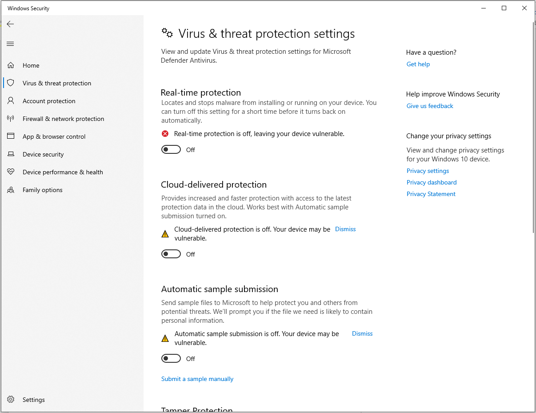
Task: Click the Family options people icon
Action: (11, 190)
